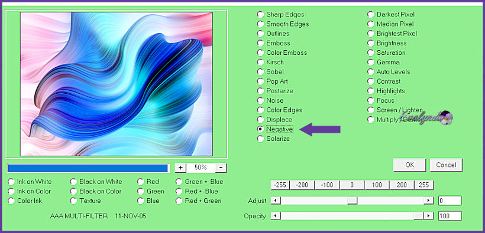Zoom out with the minus button
Screen dimensions: 485x233
pos(221,168)
